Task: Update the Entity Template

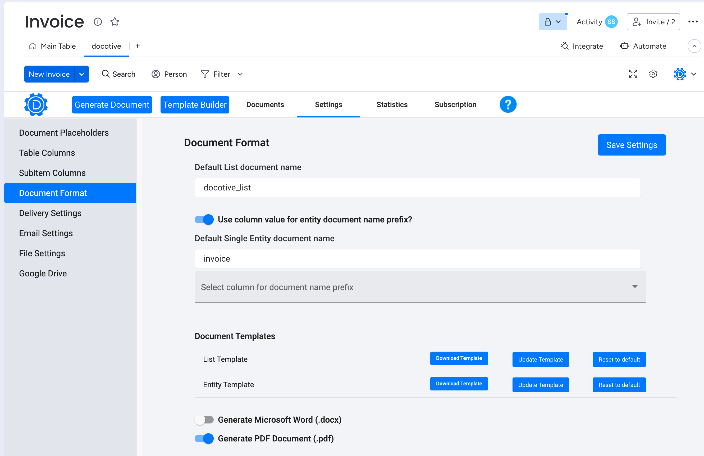Action: point(540,385)
